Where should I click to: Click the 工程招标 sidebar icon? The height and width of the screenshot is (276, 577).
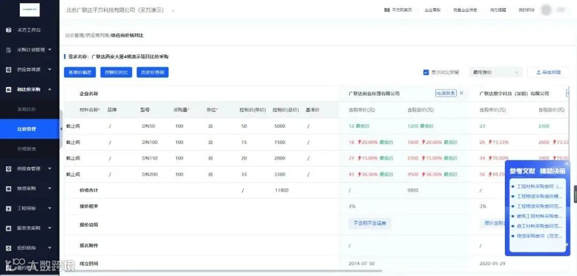pyautogui.click(x=9, y=209)
